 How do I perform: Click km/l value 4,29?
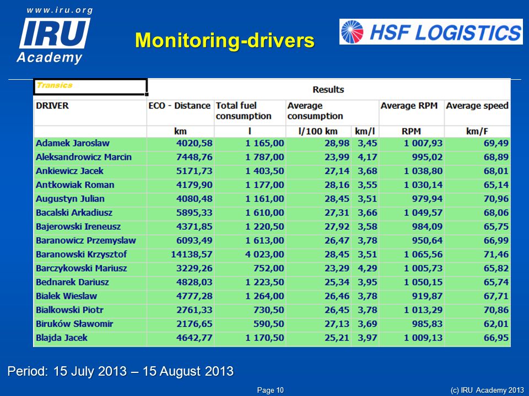pyautogui.click(x=368, y=268)
